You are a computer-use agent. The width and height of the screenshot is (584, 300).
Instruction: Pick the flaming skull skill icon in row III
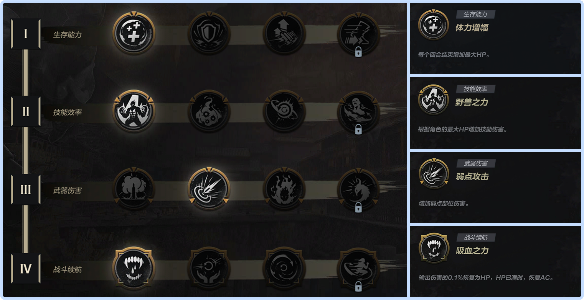click(x=284, y=189)
